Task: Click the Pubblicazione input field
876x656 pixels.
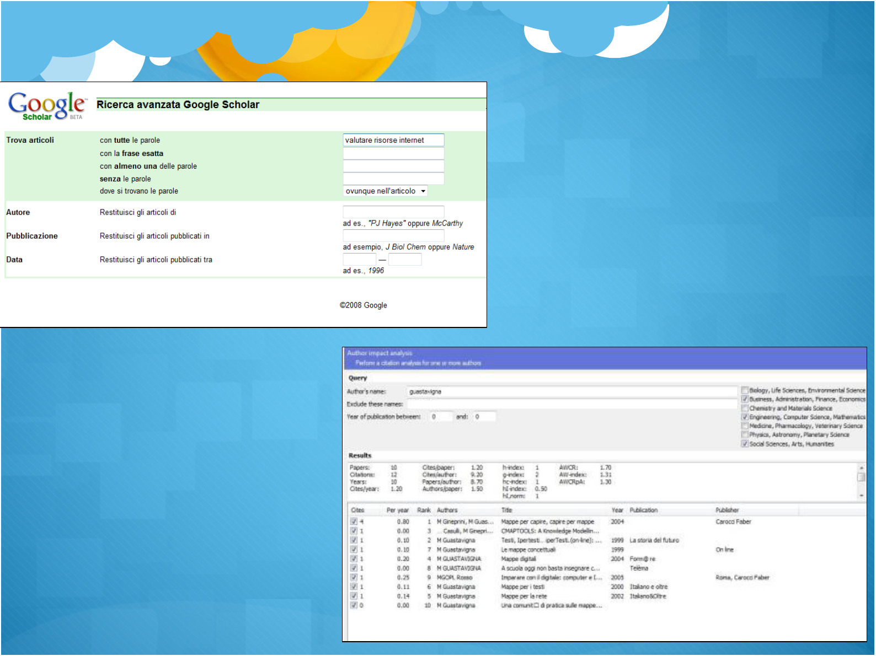Action: point(393,235)
